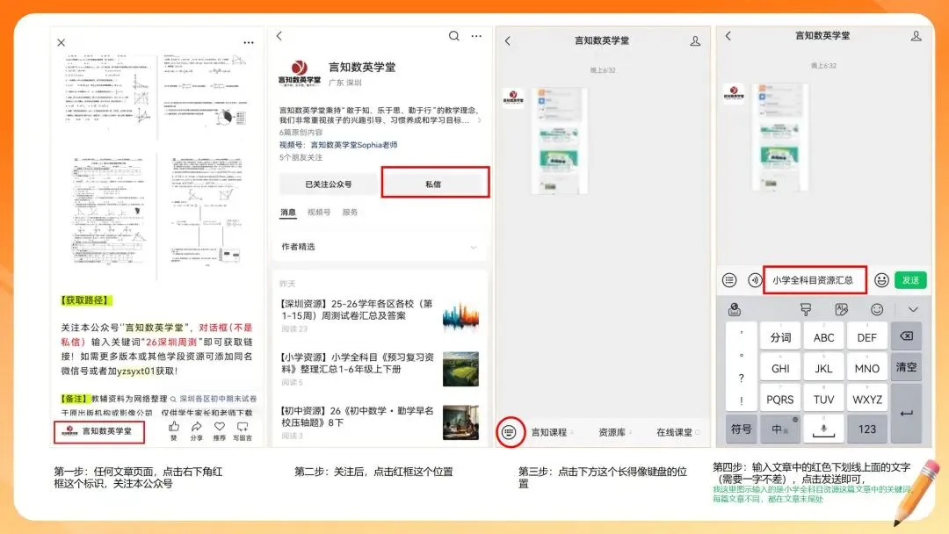Viewport: 949px width, 534px height.
Task: Tap the 清空 key
Action: (x=906, y=367)
